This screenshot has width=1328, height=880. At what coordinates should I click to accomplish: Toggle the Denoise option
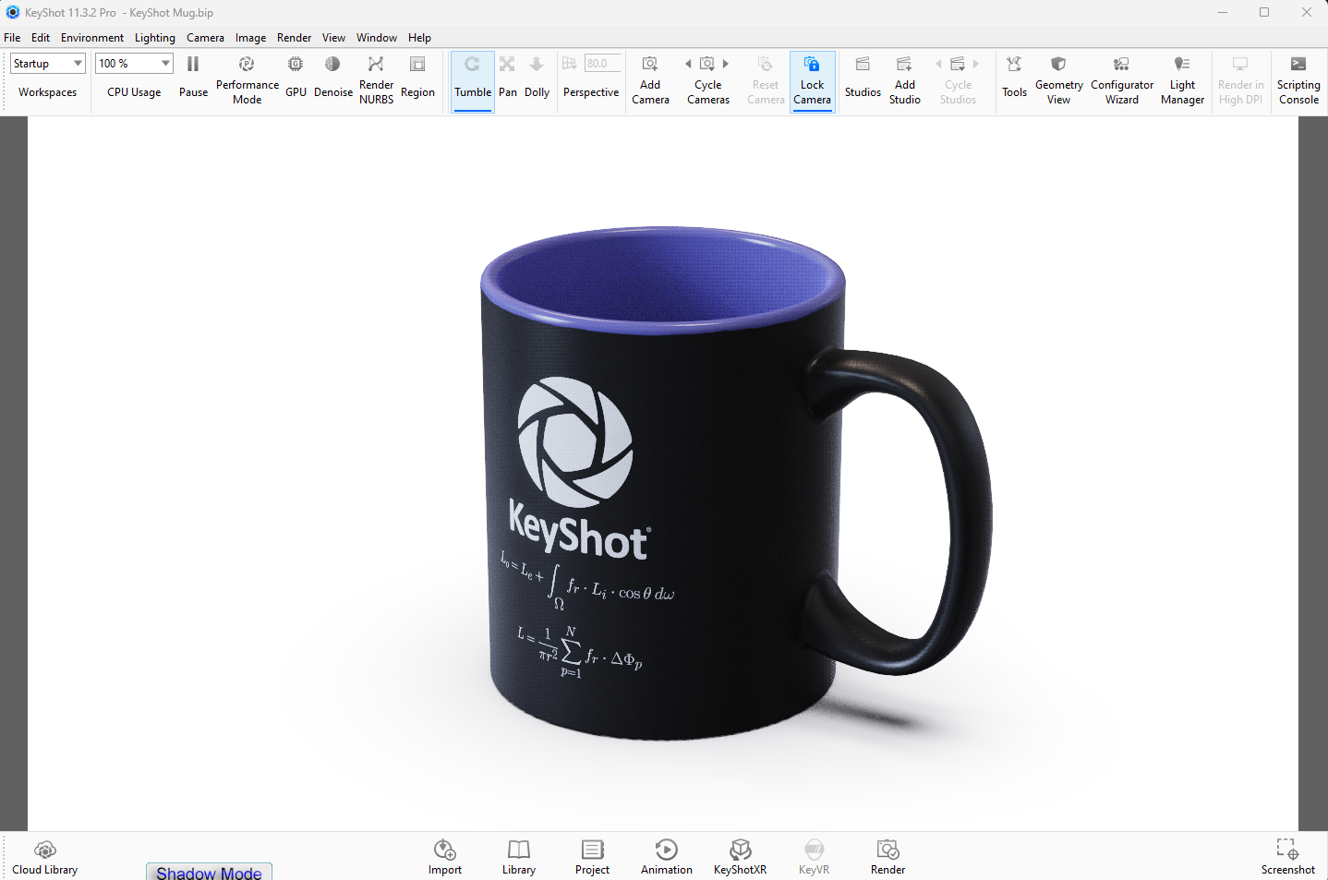pos(332,77)
